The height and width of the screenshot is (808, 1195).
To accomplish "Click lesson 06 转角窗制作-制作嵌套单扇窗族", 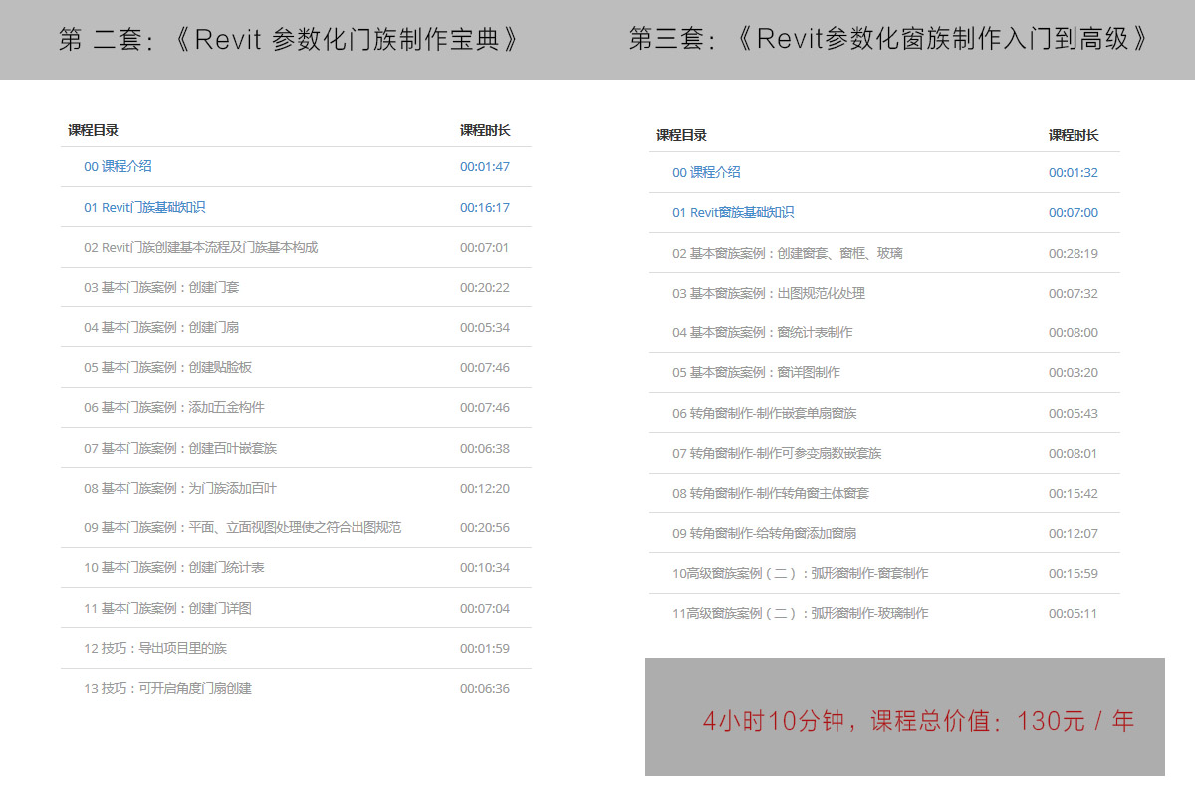I will tap(764, 413).
